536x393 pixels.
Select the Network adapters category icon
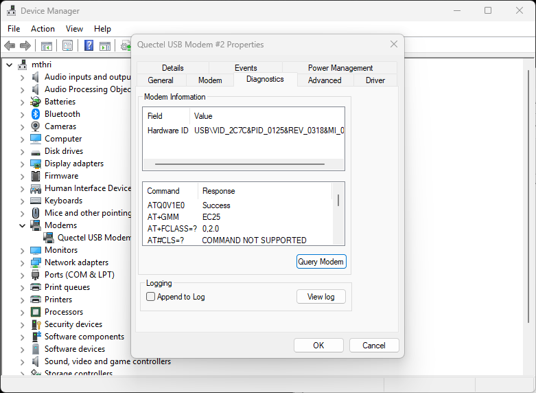[36, 262]
